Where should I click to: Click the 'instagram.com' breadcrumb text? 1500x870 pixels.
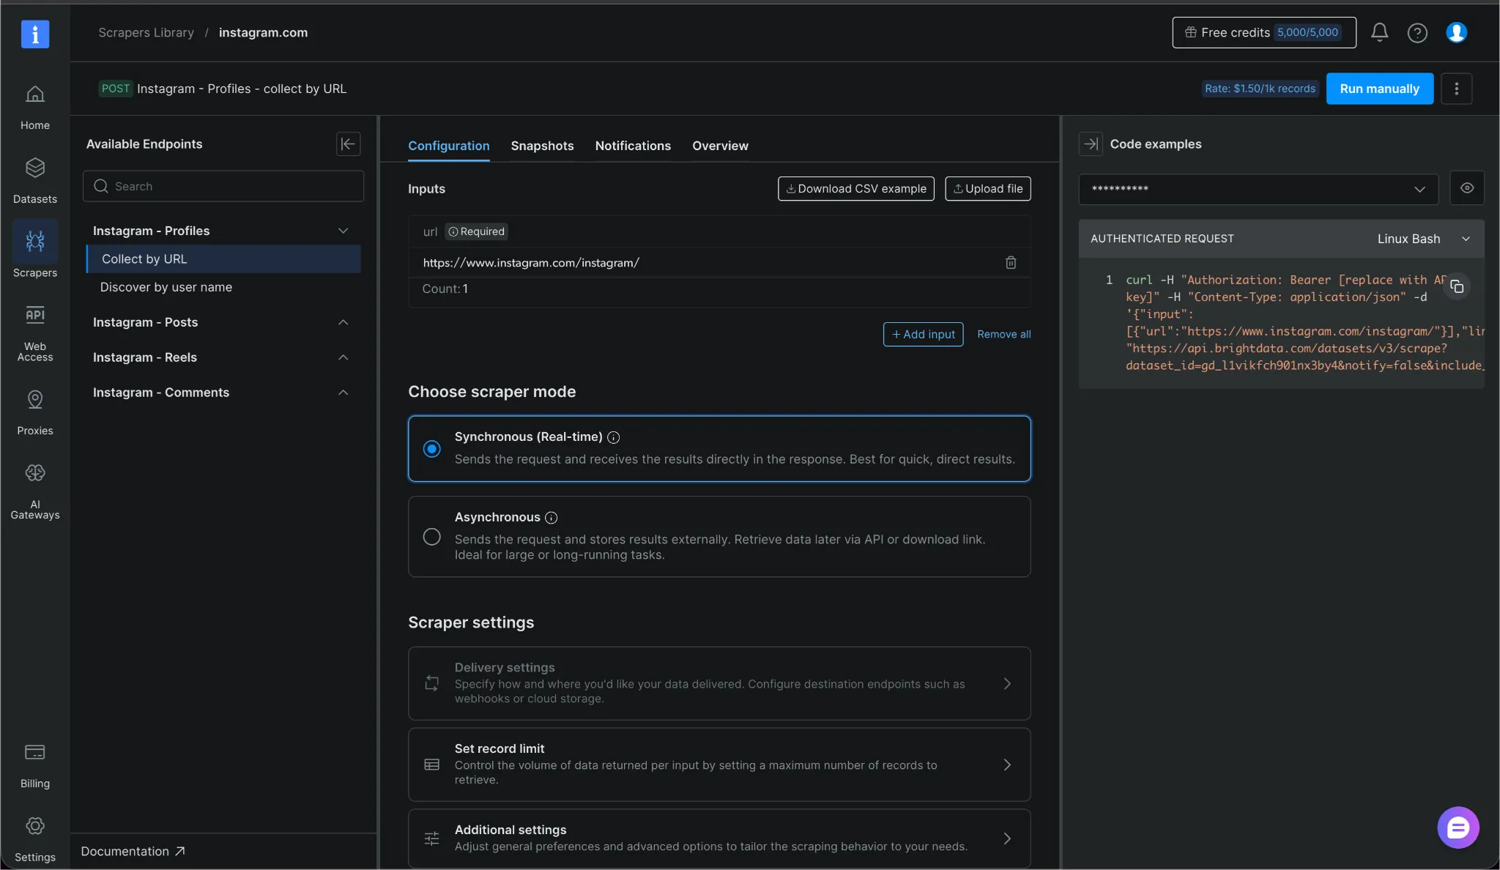tap(263, 32)
